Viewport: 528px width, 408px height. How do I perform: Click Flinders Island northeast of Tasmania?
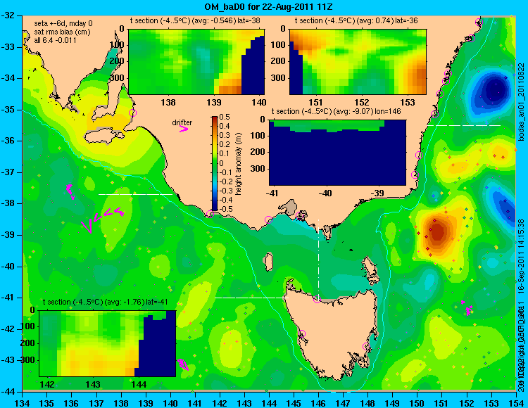tap(371, 269)
